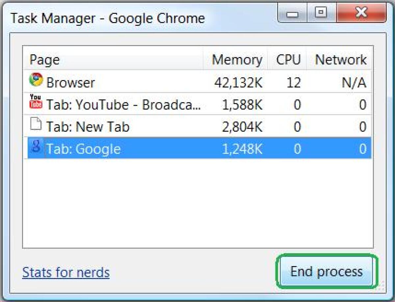
Task: Sort by the Page column header
Action: 45,59
